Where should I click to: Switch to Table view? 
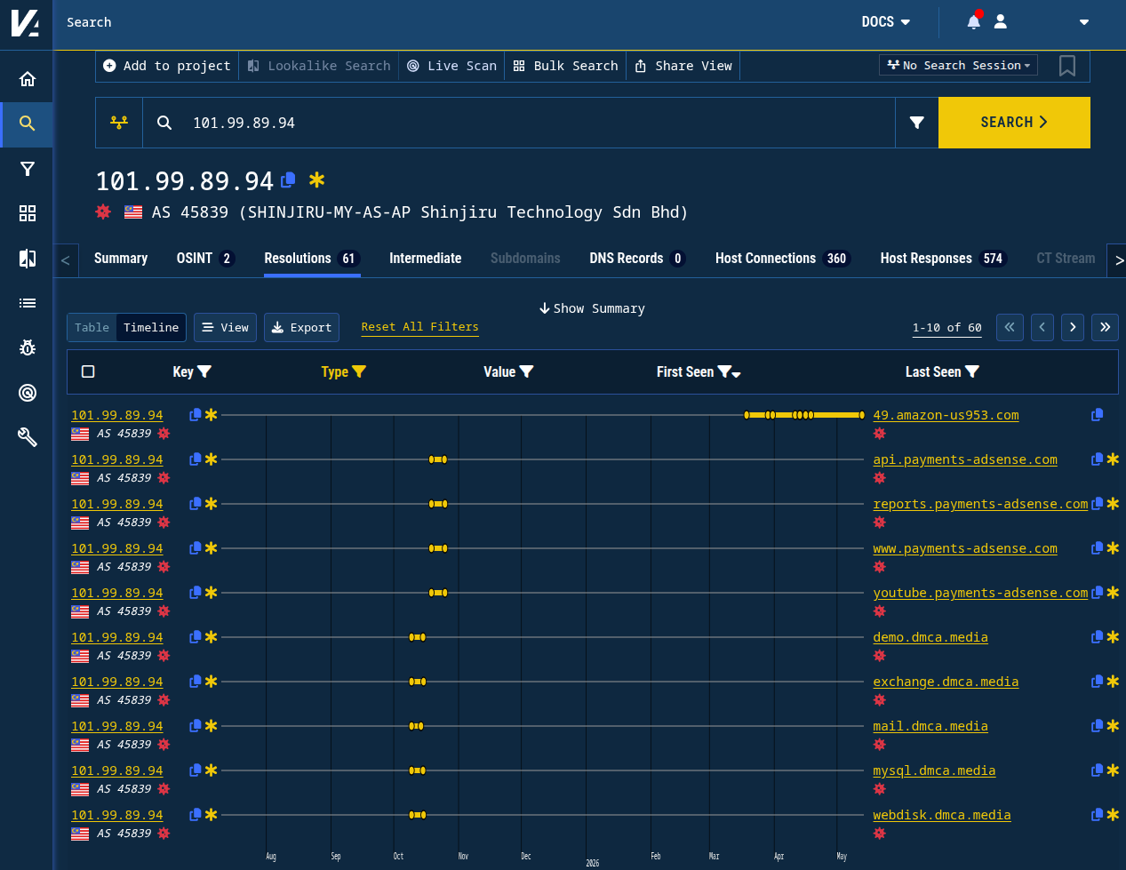pyautogui.click(x=92, y=327)
